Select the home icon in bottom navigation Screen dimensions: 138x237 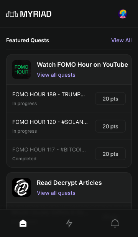pyautogui.click(x=23, y=223)
